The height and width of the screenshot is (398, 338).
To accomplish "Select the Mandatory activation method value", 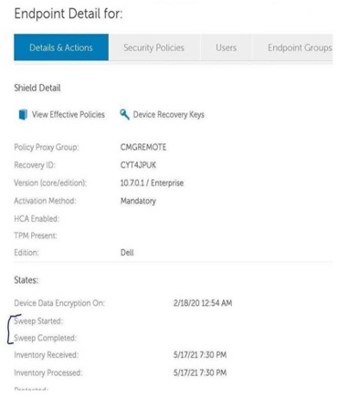I will pyautogui.click(x=138, y=201).
